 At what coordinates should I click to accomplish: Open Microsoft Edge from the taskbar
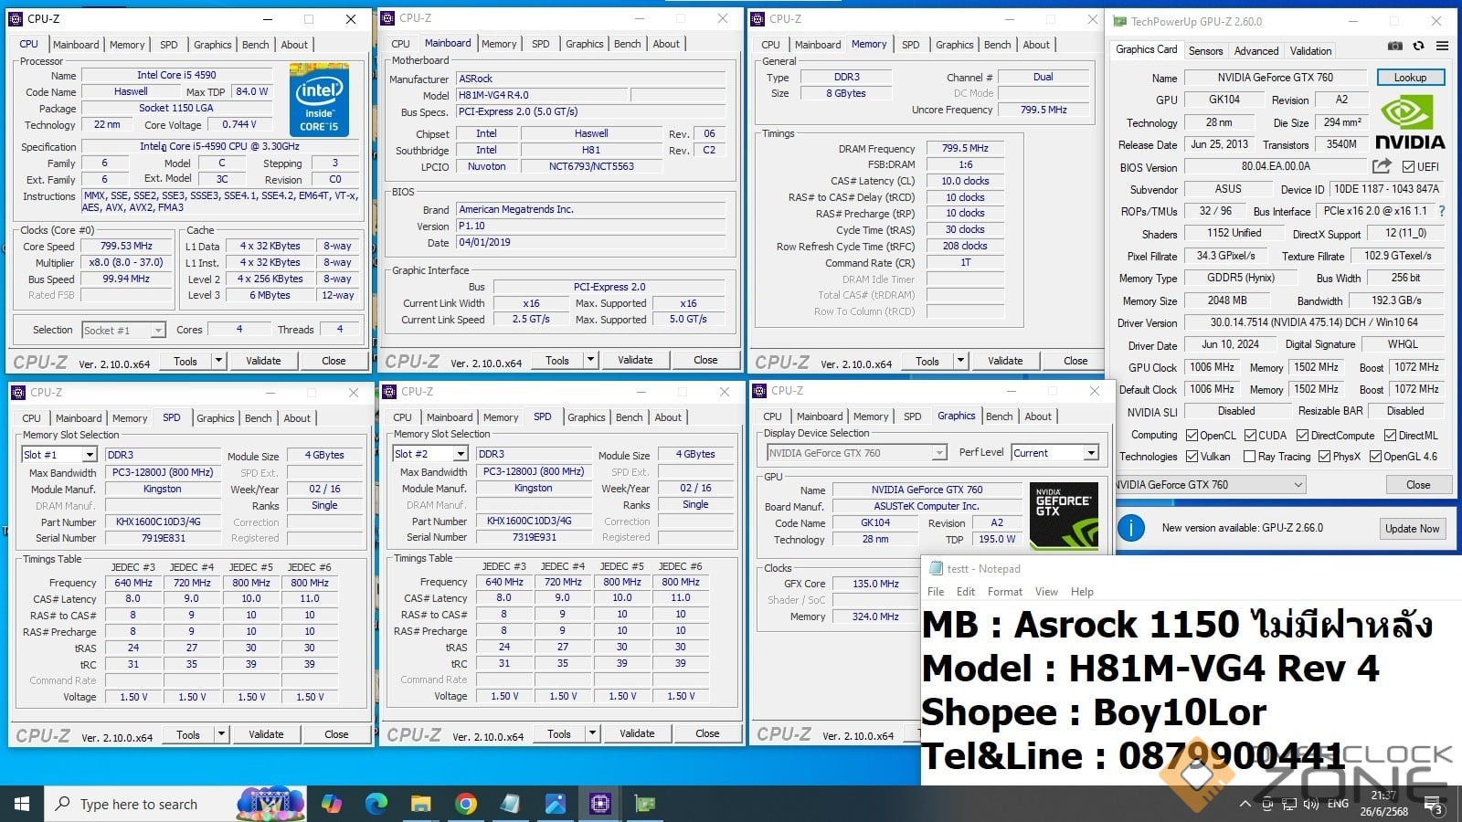[376, 804]
